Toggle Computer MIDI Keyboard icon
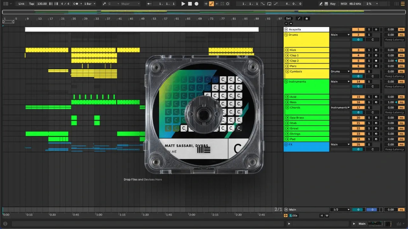The image size is (408, 229). click(x=326, y=4)
